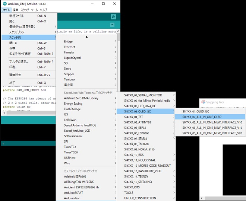The image size is (246, 201).
Task: Choose スケッチ例 menu entry
Action: point(29,38)
